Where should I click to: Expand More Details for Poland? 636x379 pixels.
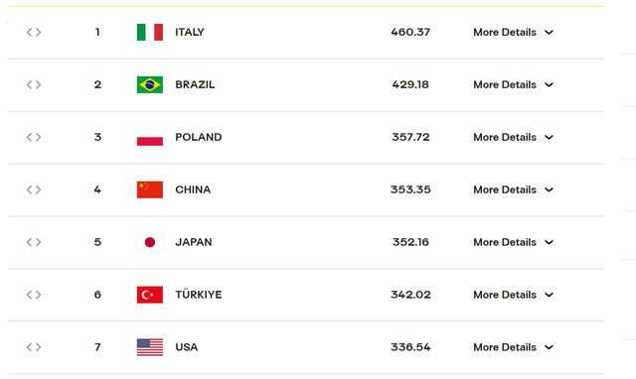(513, 137)
